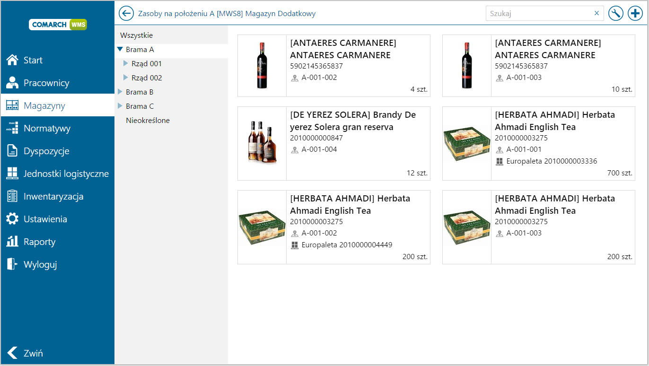The height and width of the screenshot is (366, 649).
Task: Click tea box thumbnail with 700 szt.
Action: click(467, 143)
